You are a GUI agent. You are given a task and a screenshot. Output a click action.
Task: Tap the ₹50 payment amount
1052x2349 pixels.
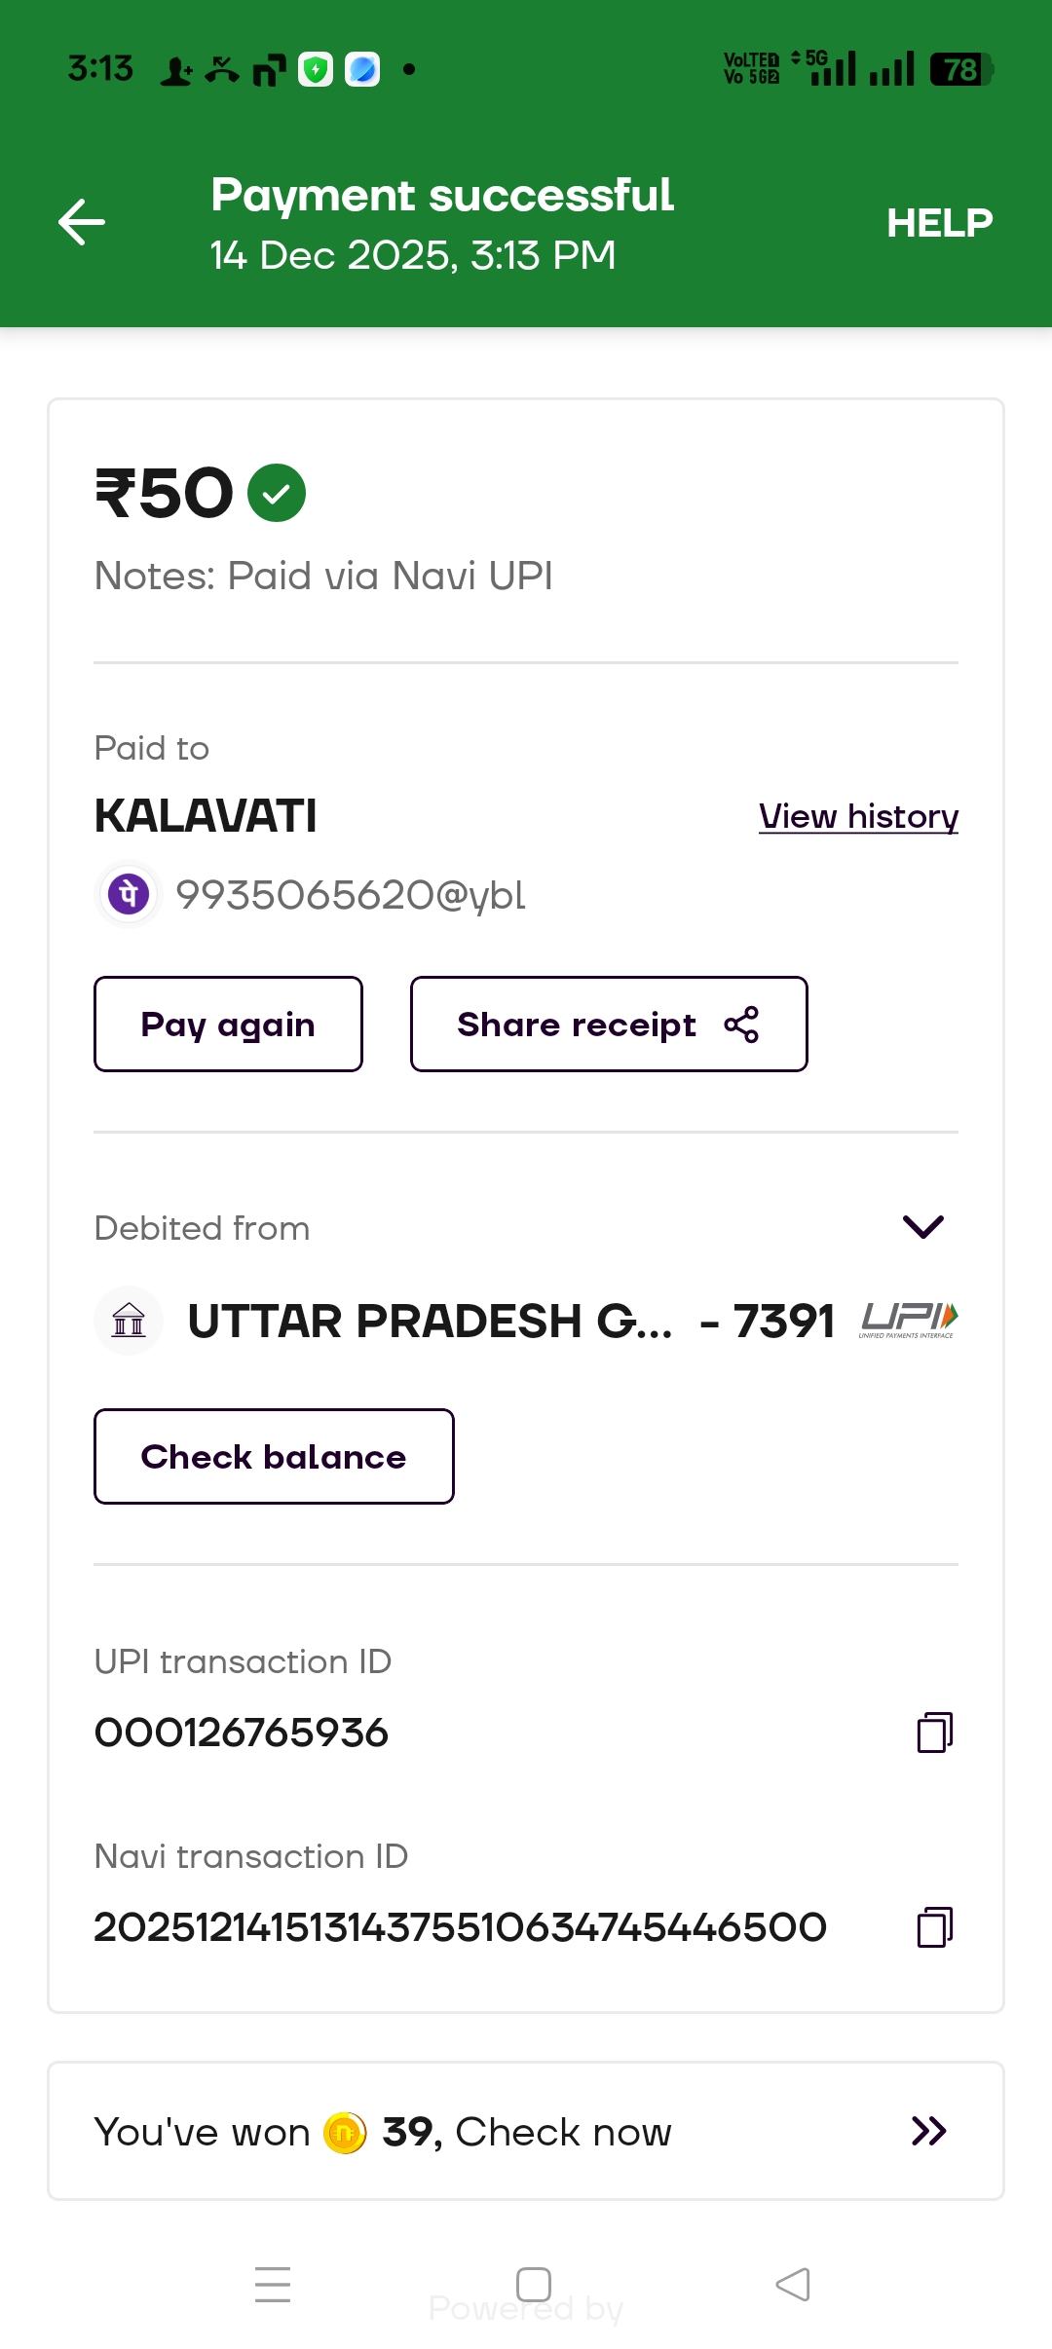(165, 493)
